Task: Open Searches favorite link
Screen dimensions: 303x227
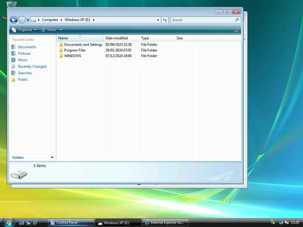Action: tap(25, 73)
